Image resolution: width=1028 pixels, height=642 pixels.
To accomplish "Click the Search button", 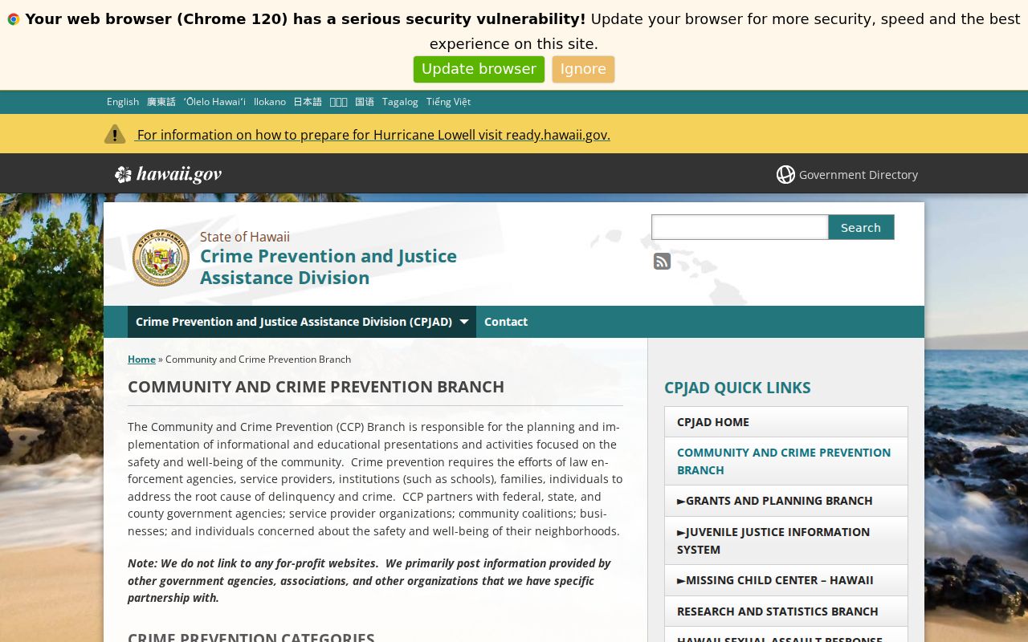I will [x=861, y=227].
